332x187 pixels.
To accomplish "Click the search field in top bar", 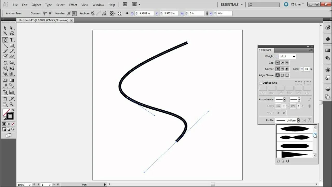I will [264, 5].
